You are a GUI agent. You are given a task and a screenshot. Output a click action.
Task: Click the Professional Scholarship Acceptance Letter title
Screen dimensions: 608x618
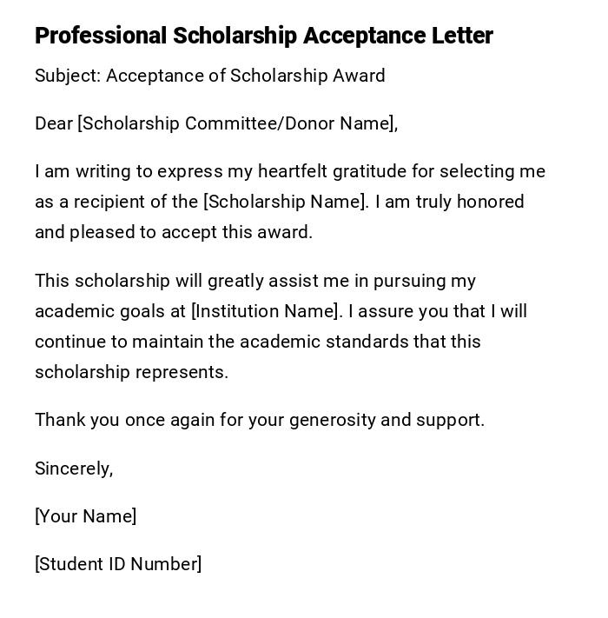(263, 36)
